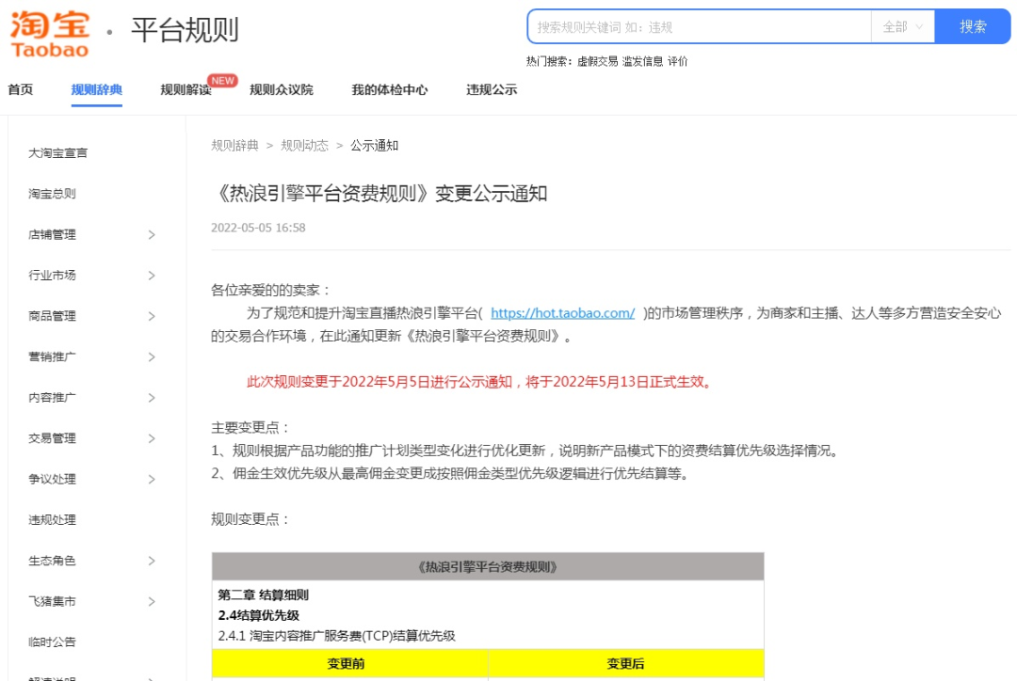
Task: Expand the 店铺管理 chevron
Action: (151, 234)
